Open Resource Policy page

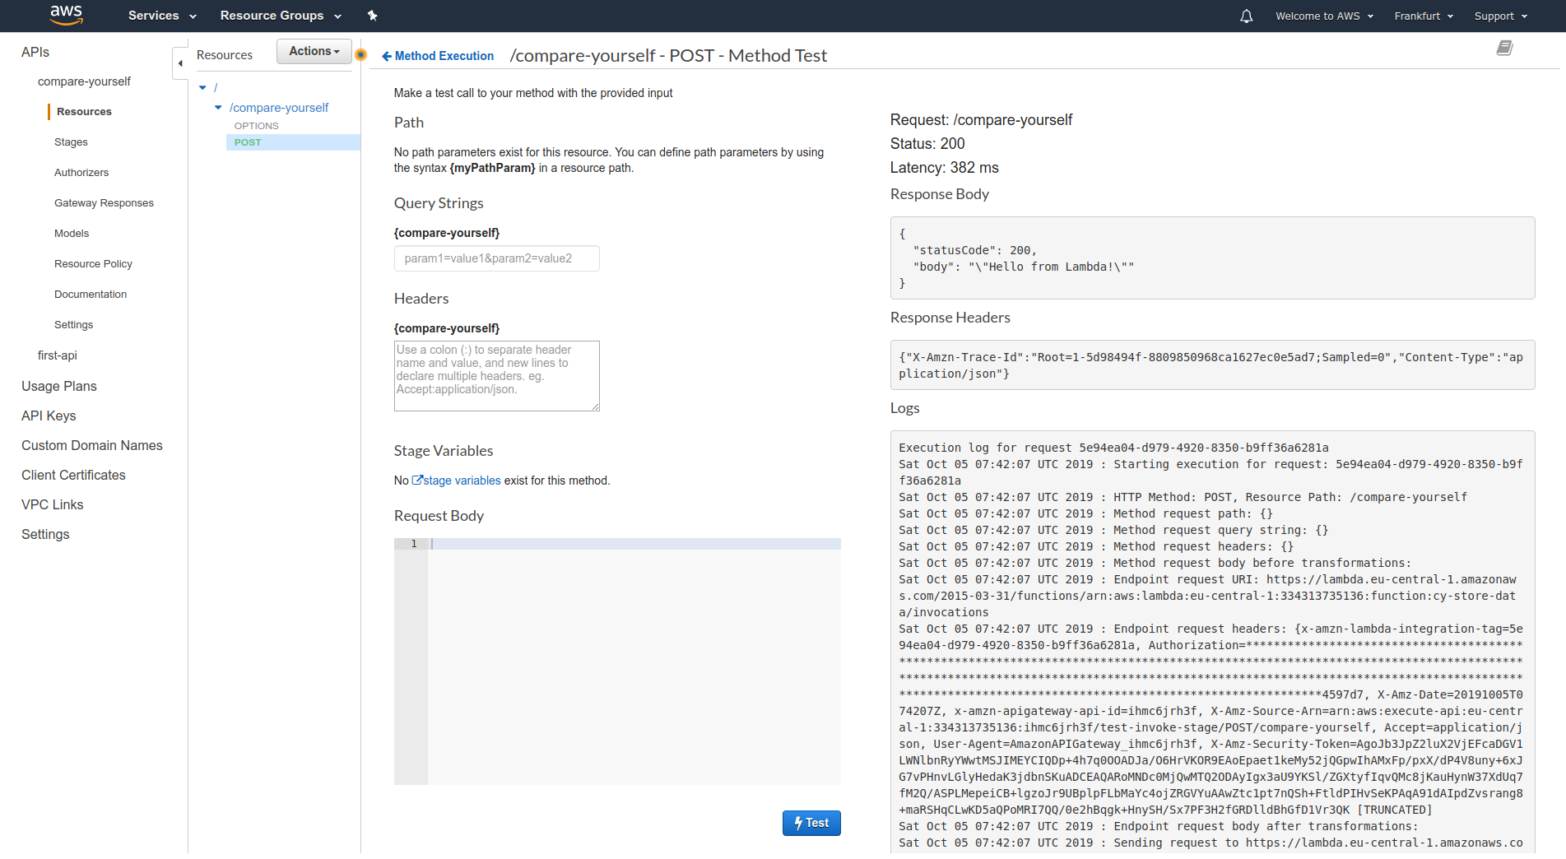(93, 264)
